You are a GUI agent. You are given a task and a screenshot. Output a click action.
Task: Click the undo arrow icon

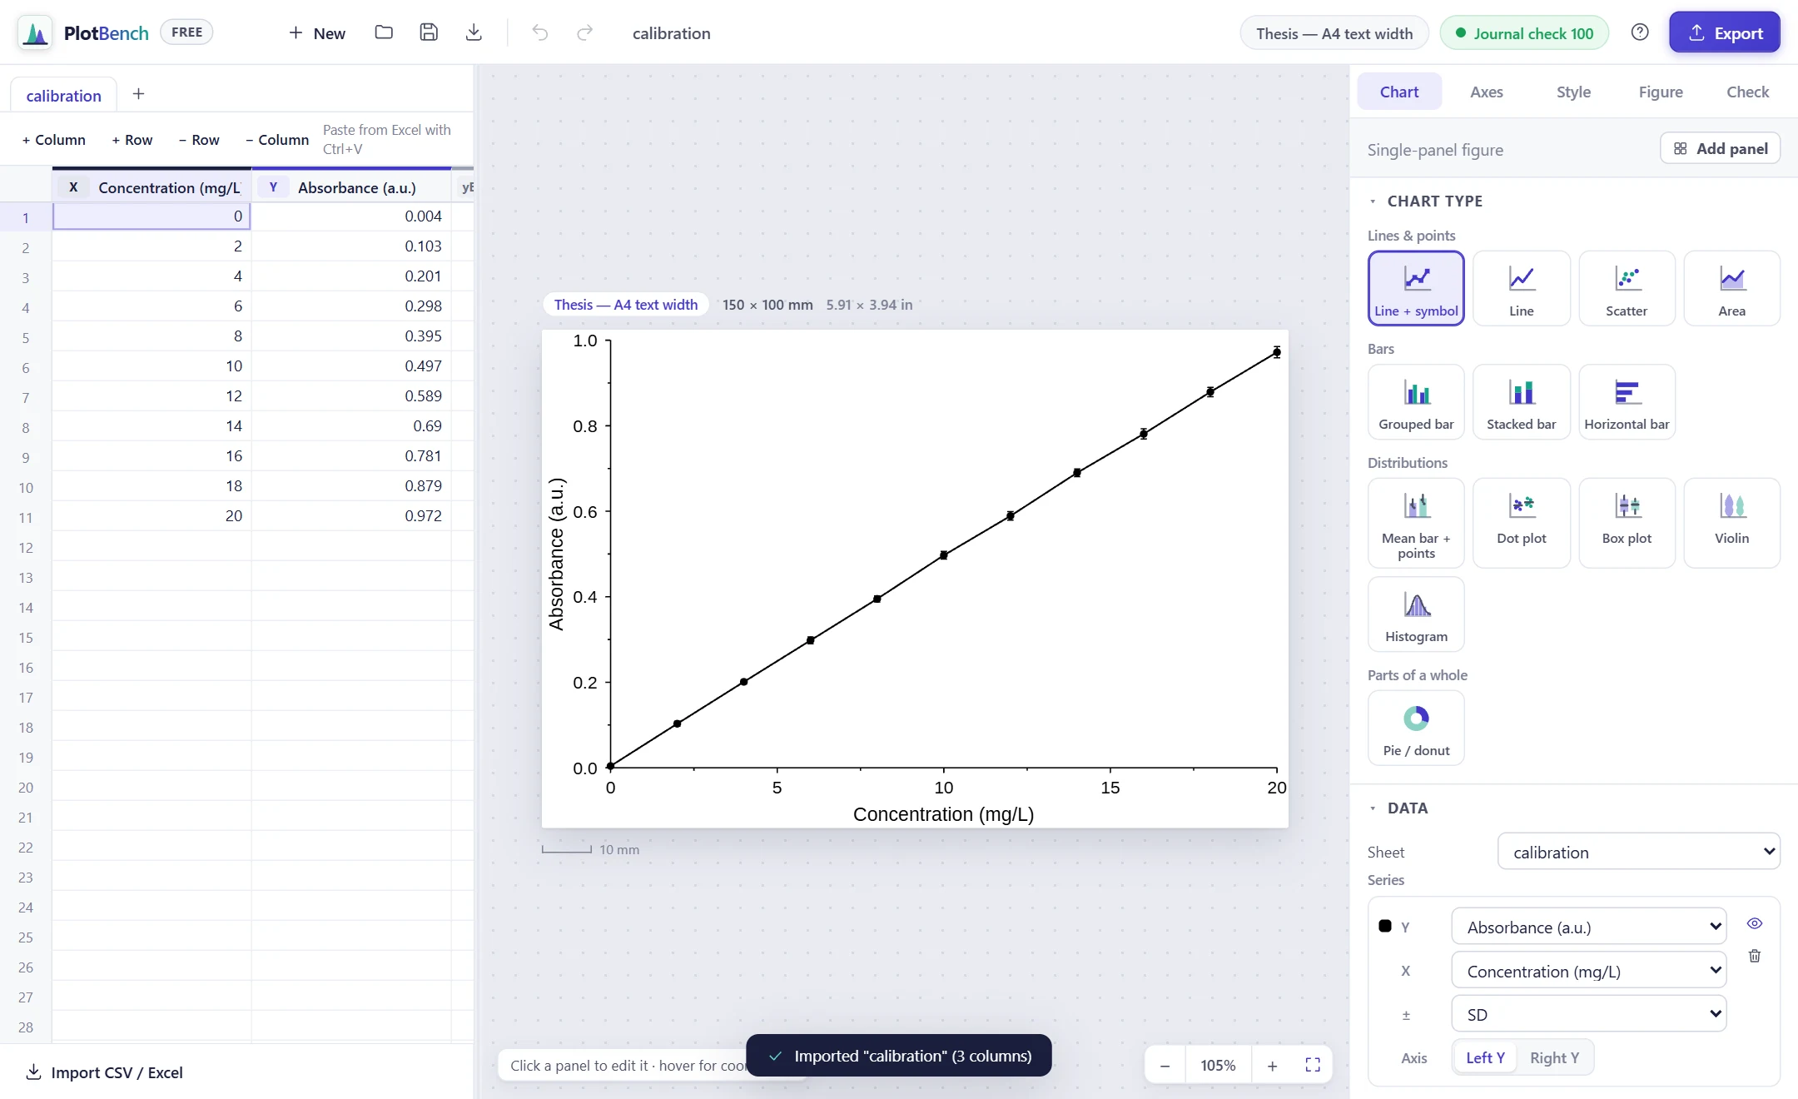[x=540, y=32]
